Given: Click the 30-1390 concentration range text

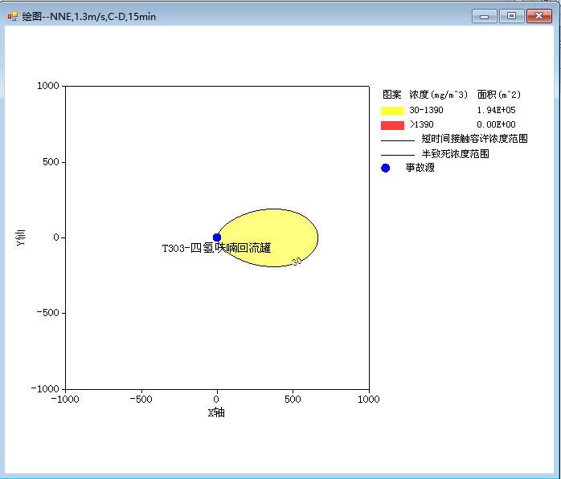Looking at the screenshot, I should coord(426,110).
